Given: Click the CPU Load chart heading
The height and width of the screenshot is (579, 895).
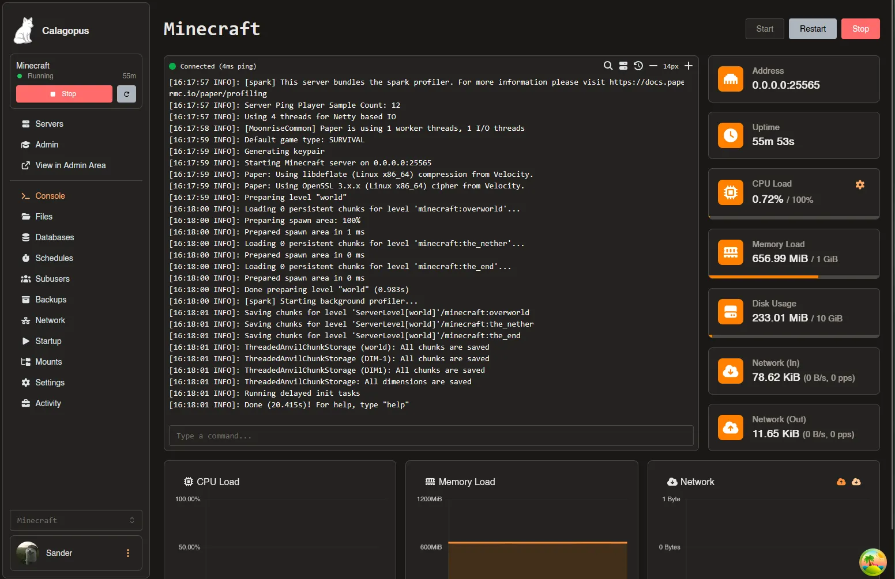Looking at the screenshot, I should [x=211, y=482].
